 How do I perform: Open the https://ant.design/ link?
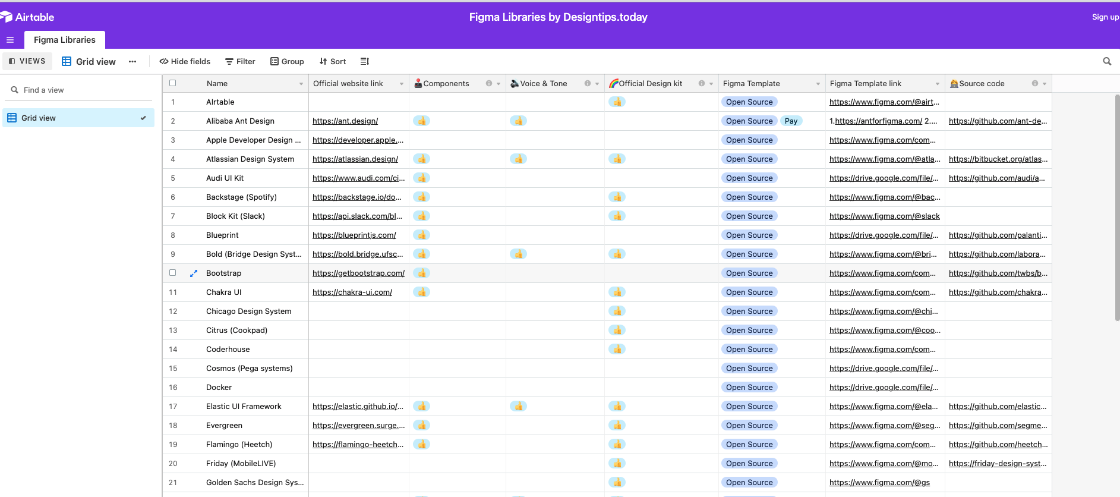click(345, 121)
